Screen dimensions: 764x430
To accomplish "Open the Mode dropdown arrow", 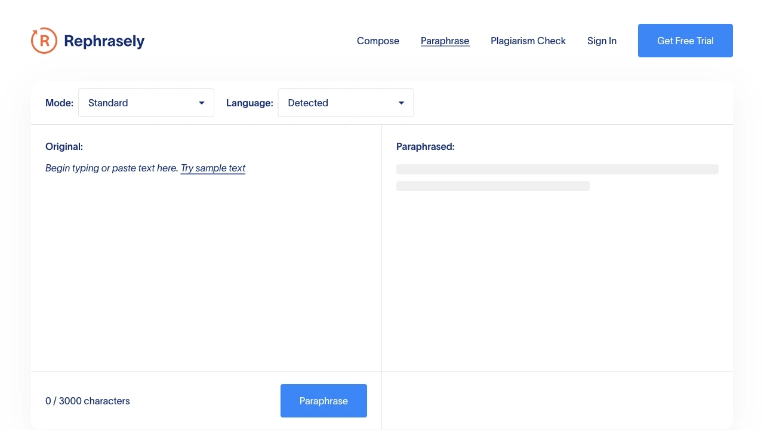I will point(201,103).
